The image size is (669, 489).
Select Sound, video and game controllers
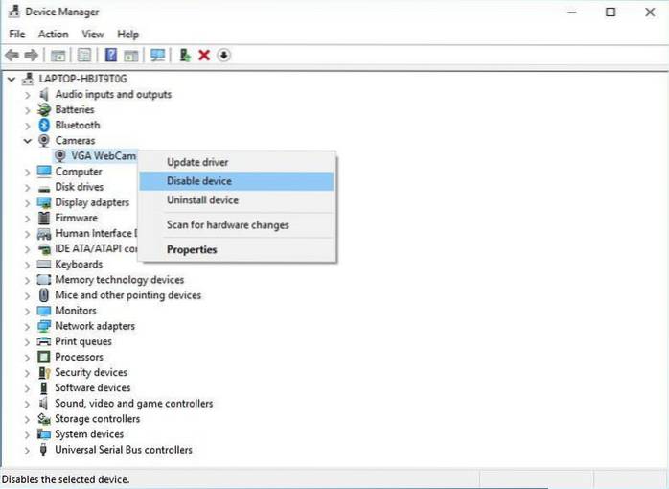[133, 404]
